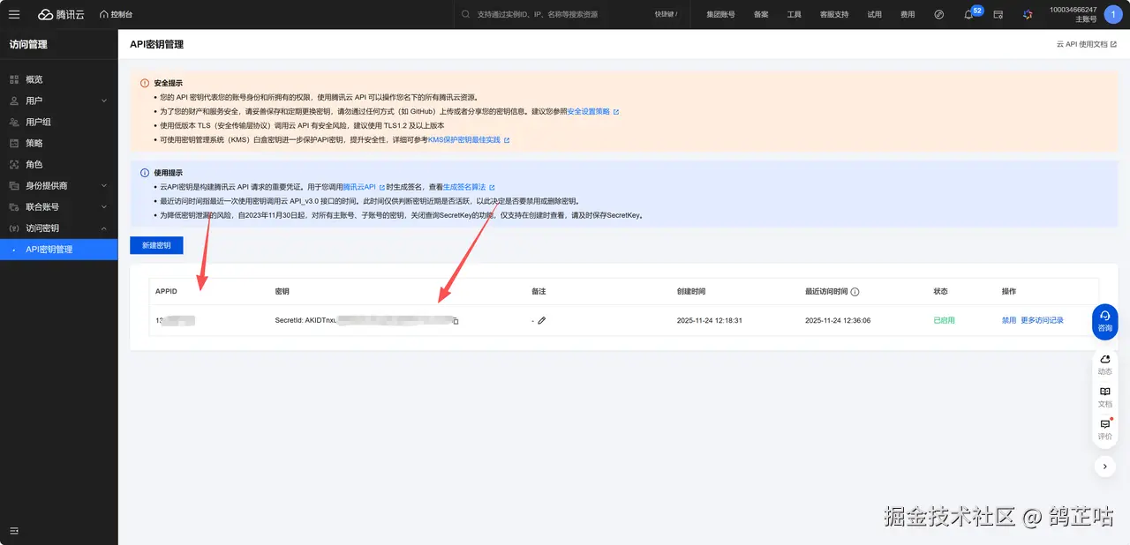Open 文档 in the floating panel
Screen dimensions: 1130x545
[x=1104, y=397]
